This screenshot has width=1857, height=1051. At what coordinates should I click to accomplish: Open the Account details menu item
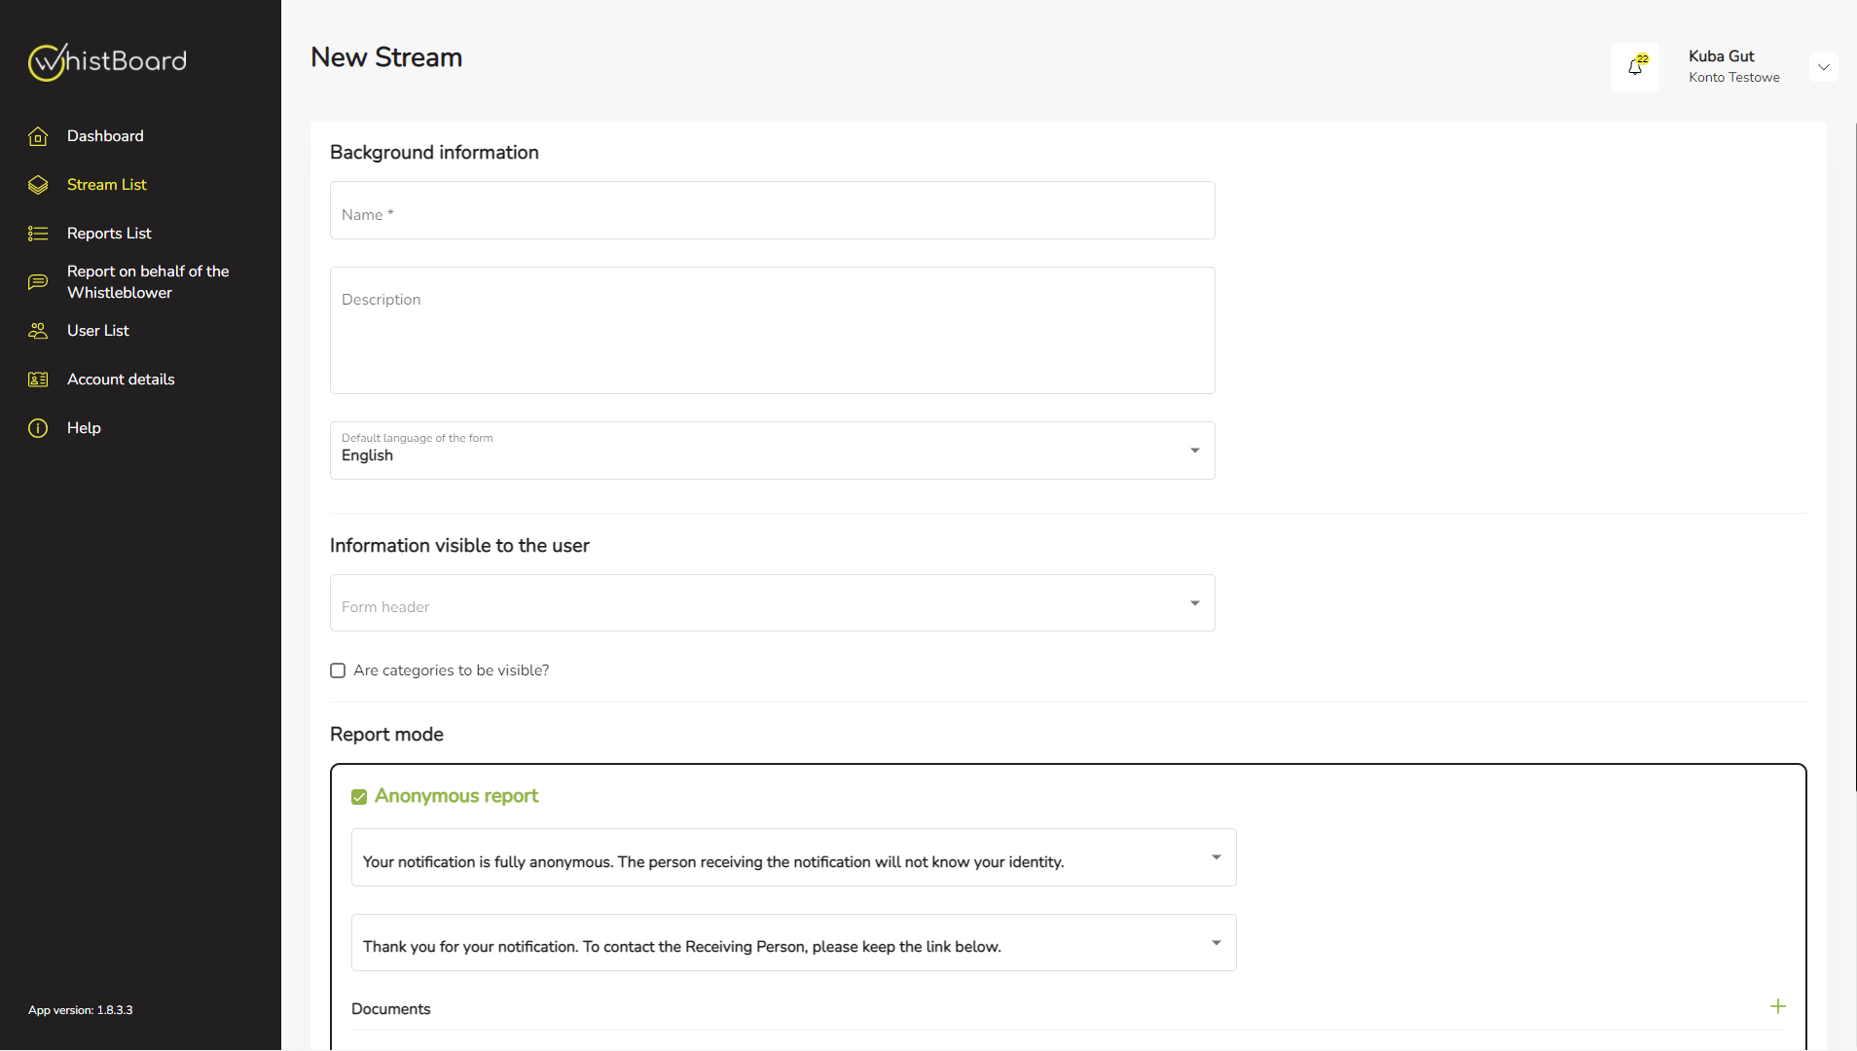(x=121, y=380)
